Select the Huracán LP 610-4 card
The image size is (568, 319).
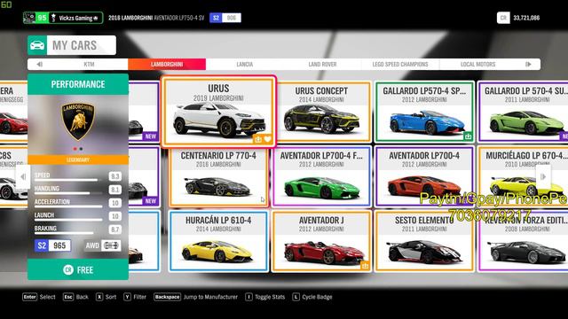coord(218,241)
